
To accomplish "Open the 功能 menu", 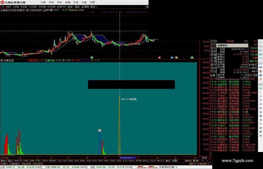I will 84,2.
